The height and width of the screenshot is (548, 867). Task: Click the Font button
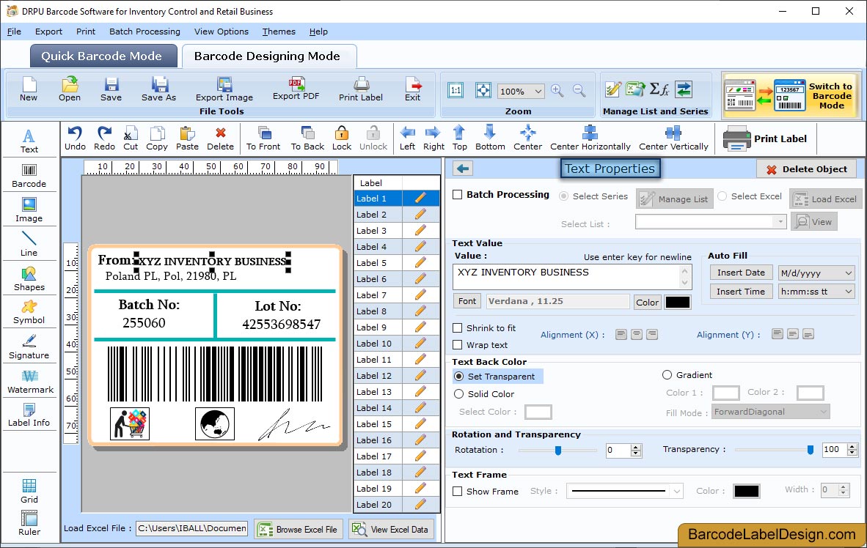467,301
